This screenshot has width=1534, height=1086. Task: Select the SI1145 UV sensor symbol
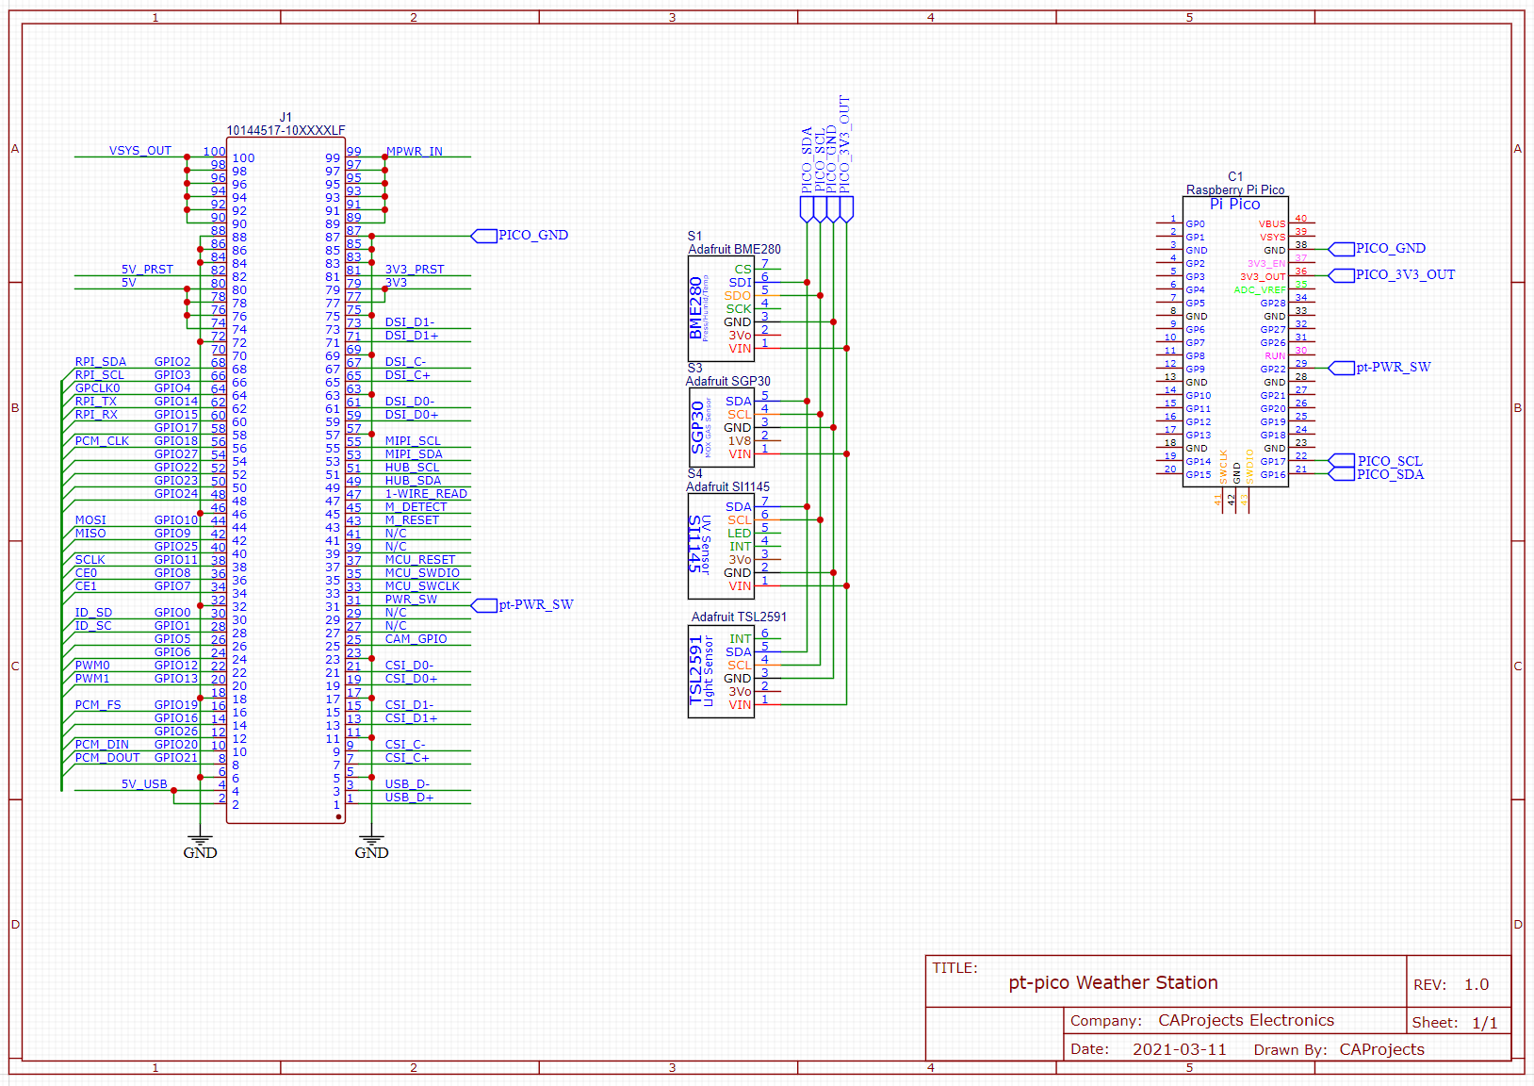click(721, 546)
